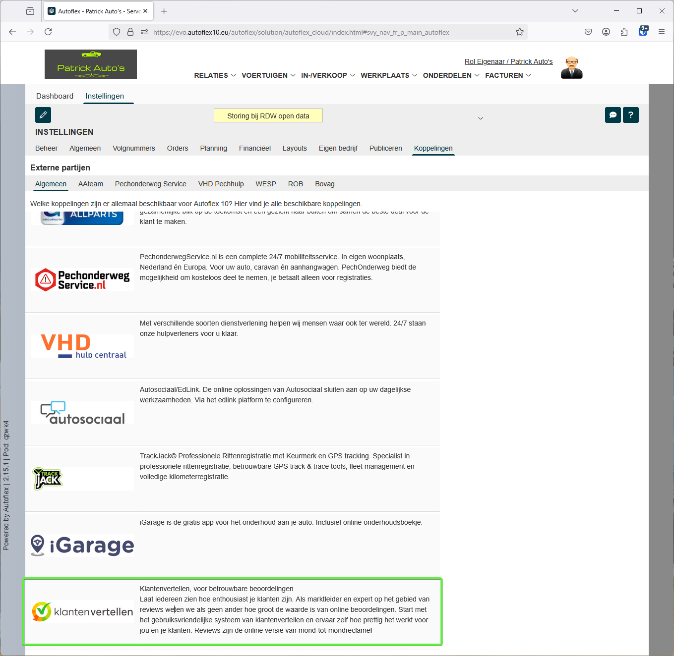The width and height of the screenshot is (674, 656).
Task: Expand the RELATIES menu
Action: click(x=215, y=75)
